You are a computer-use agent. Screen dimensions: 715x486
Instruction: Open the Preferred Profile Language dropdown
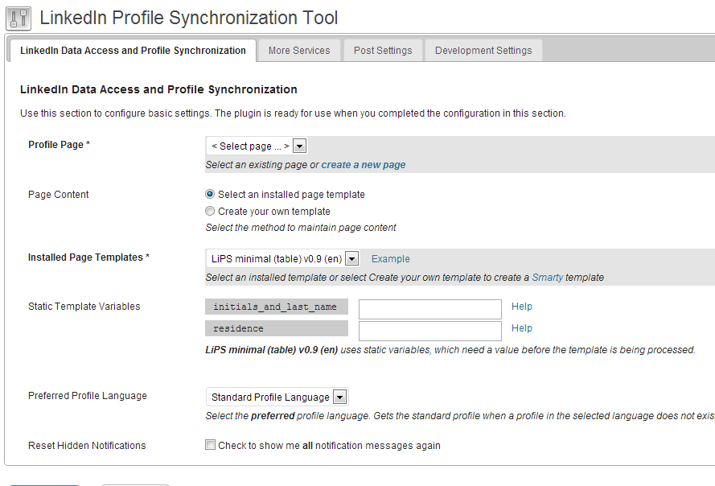coord(277,397)
